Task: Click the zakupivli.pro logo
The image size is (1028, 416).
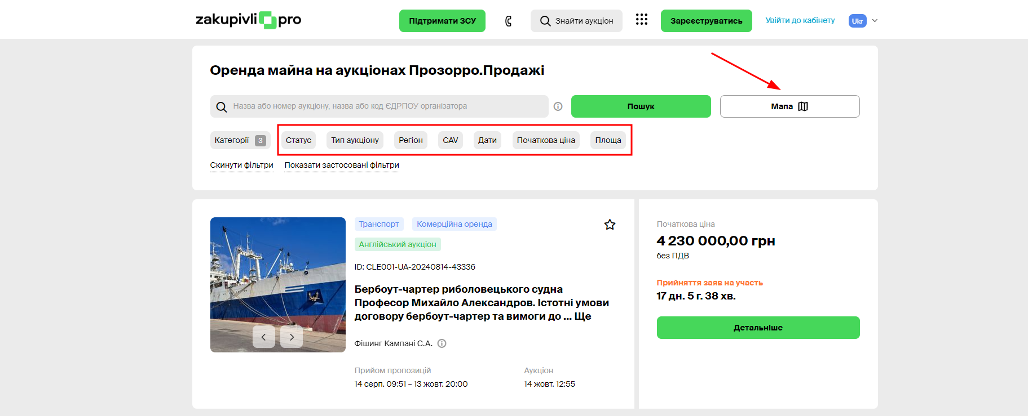Action: pyautogui.click(x=248, y=20)
